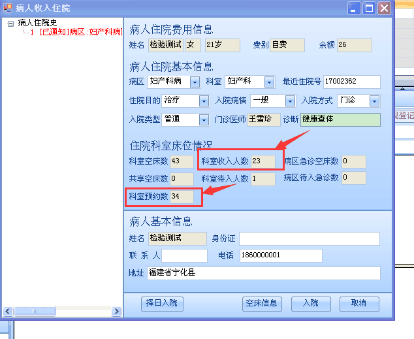Click the 入院病情 value 一般
The height and width of the screenshot is (339, 414).
pyautogui.click(x=261, y=101)
